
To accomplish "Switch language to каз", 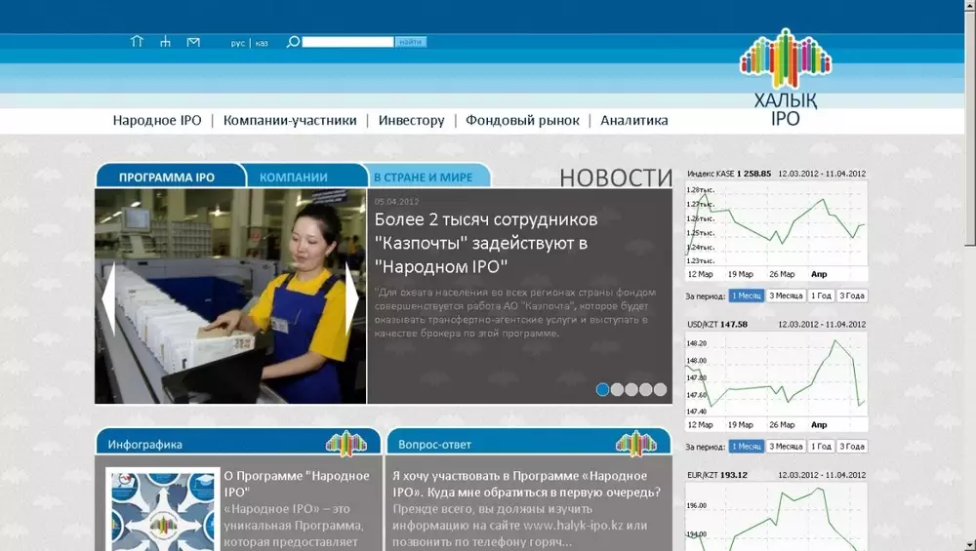I will click(x=262, y=43).
